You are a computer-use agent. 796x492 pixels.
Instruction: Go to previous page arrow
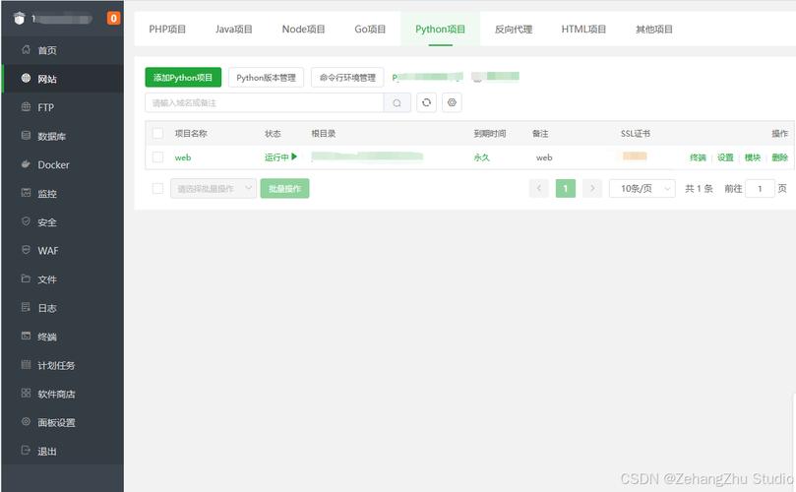pyautogui.click(x=539, y=188)
